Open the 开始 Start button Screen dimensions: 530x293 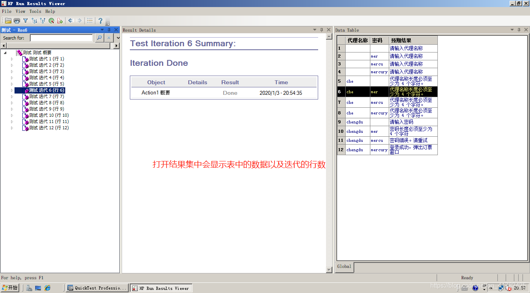point(10,288)
